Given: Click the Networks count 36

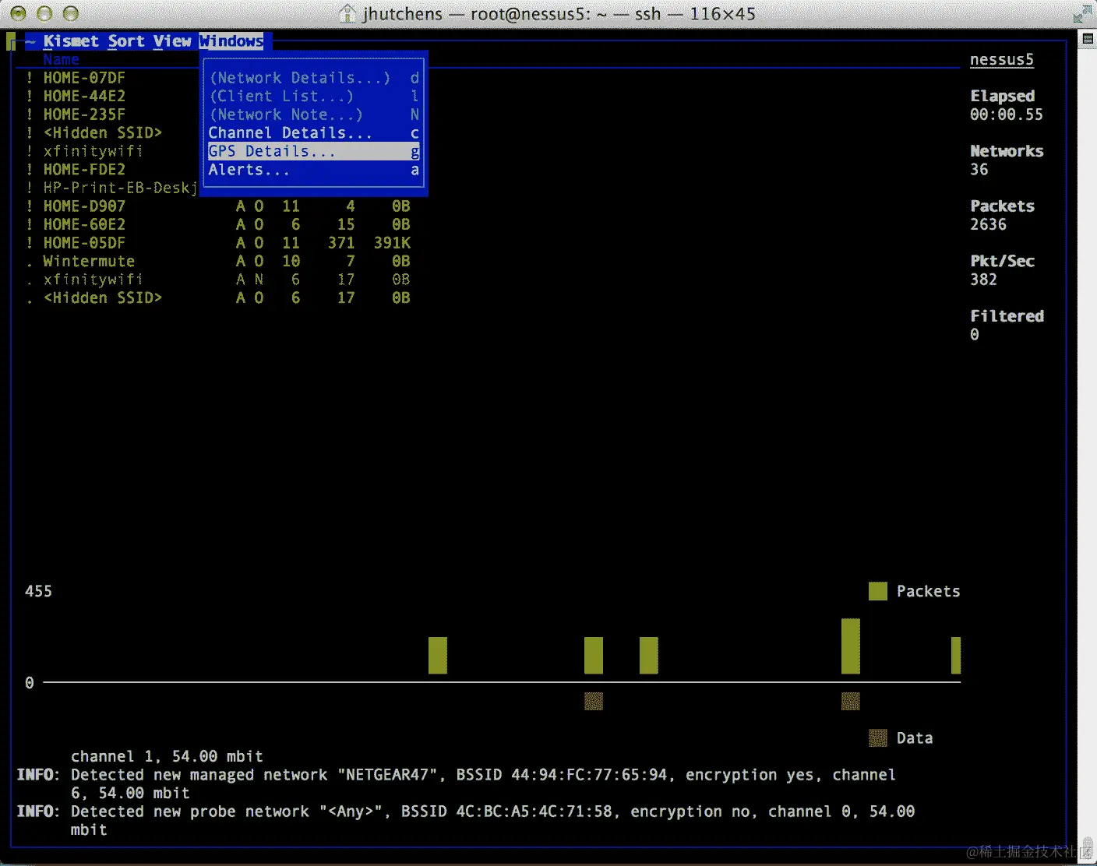Looking at the screenshot, I should [979, 170].
